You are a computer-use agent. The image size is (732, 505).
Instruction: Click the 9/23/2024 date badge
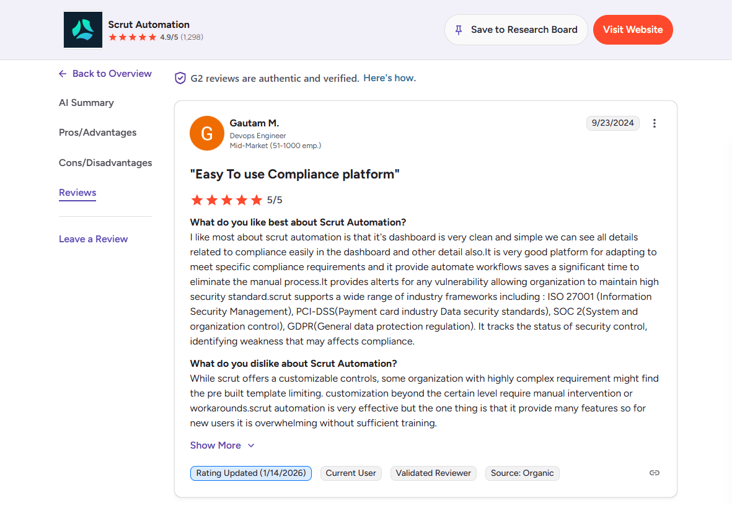pos(612,123)
